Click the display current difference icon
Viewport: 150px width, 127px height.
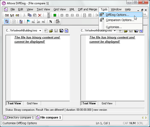tap(85, 15)
